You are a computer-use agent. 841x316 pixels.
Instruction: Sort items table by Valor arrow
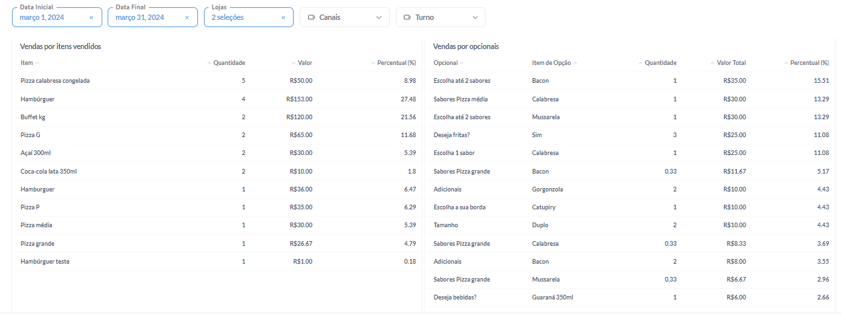pyautogui.click(x=294, y=63)
